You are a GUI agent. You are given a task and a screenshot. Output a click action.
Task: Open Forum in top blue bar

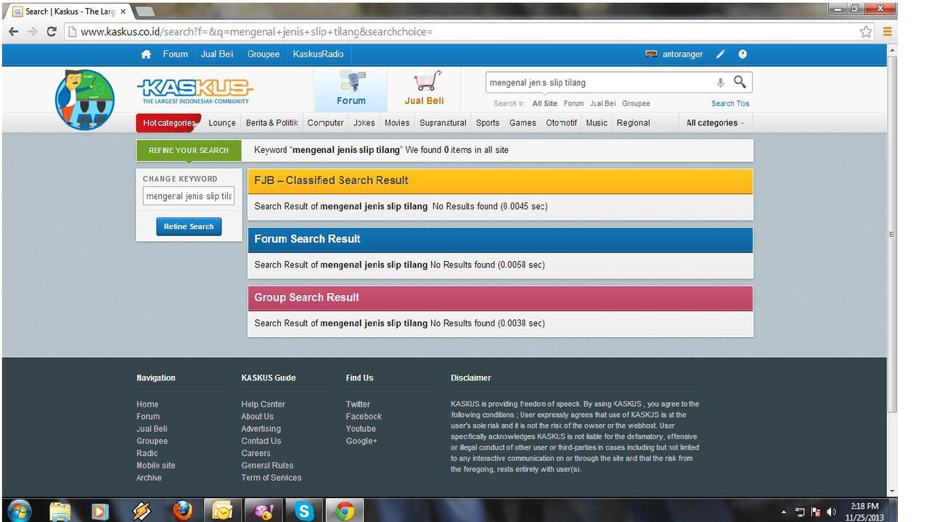click(175, 54)
